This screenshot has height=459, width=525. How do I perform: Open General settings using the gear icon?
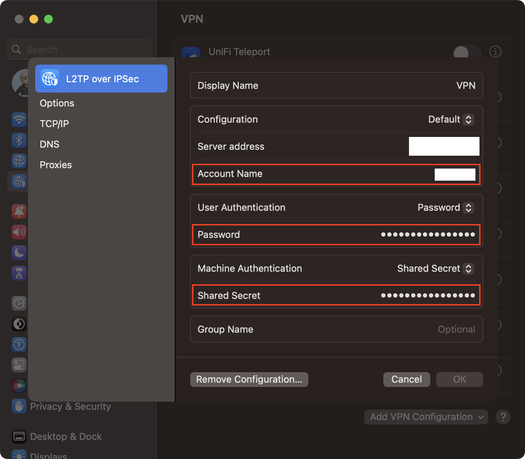pos(19,303)
